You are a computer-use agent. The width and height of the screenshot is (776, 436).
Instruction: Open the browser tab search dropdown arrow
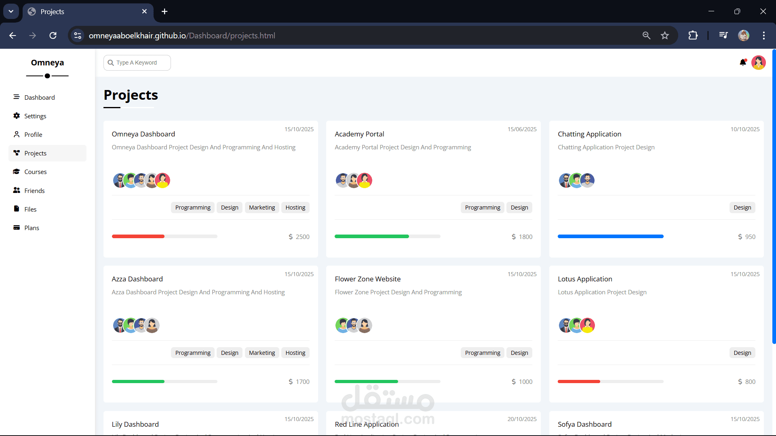click(11, 11)
